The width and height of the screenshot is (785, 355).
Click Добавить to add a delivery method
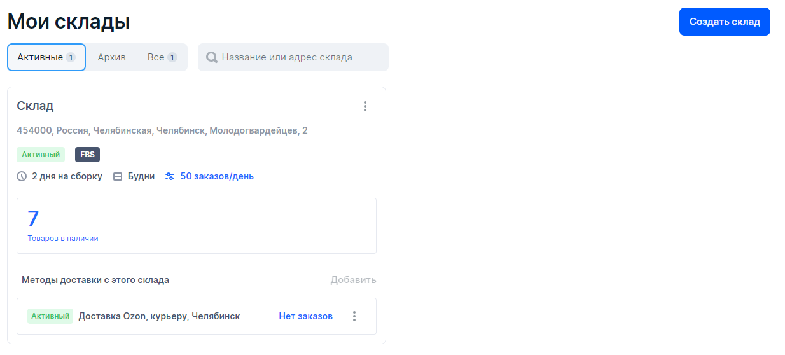pos(353,280)
